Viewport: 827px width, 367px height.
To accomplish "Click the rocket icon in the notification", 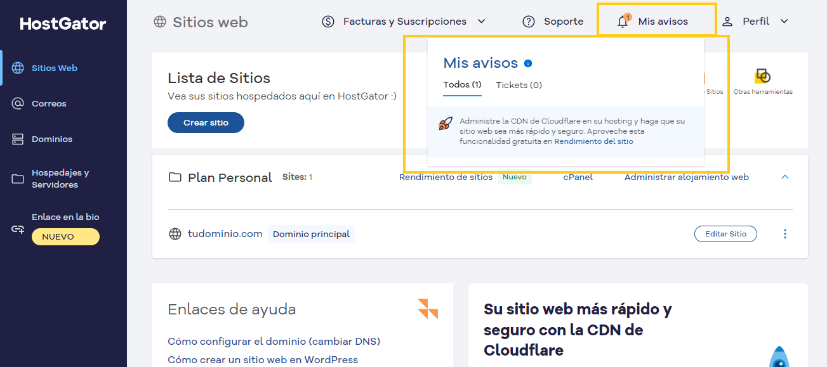I will click(446, 124).
